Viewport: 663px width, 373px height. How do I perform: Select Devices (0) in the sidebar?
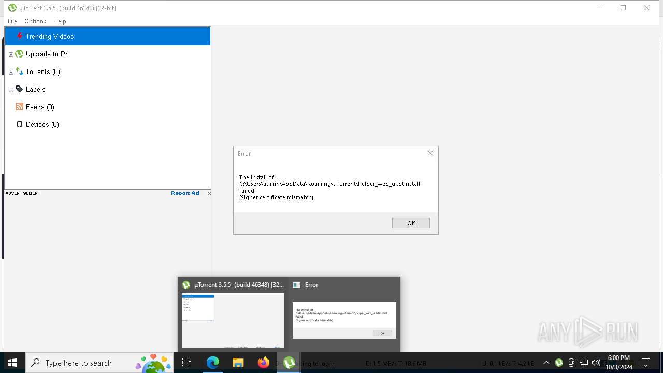pyautogui.click(x=42, y=124)
